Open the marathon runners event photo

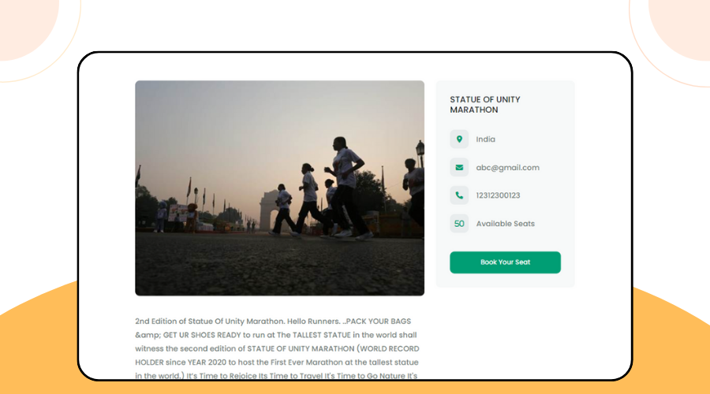pos(279,188)
